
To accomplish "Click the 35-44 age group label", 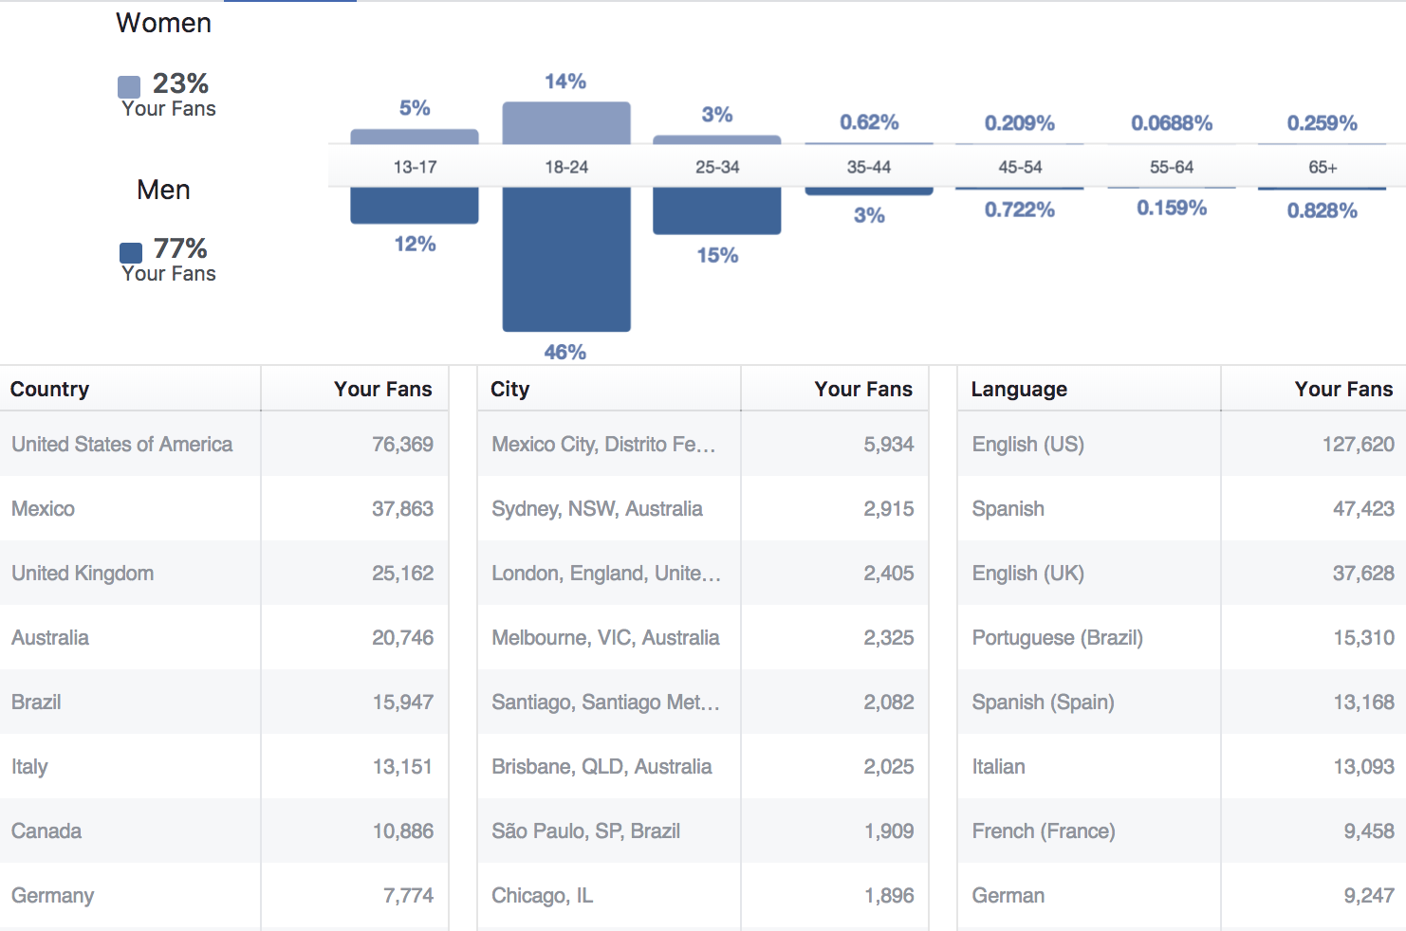I will [869, 167].
